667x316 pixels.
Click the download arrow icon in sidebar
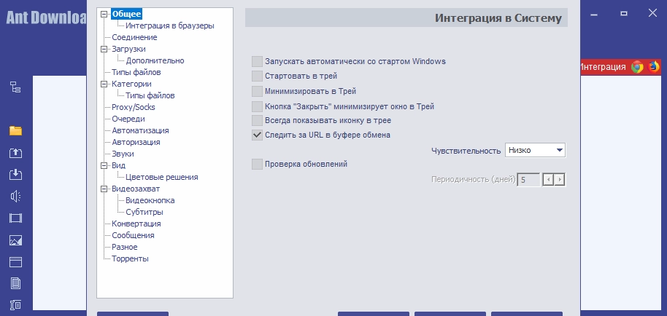coord(15,175)
